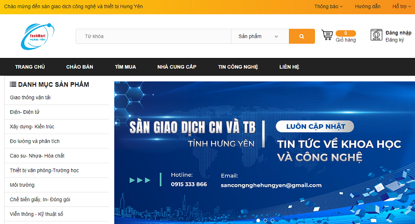This screenshot has width=415, height=224.
Task: Click the hotline number 0915 333 866
Action: click(189, 184)
